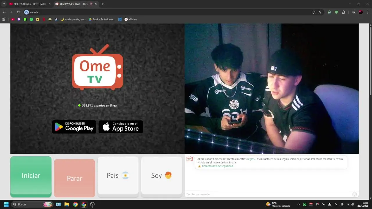Open the first Chrome icon in the taskbar

point(75,204)
